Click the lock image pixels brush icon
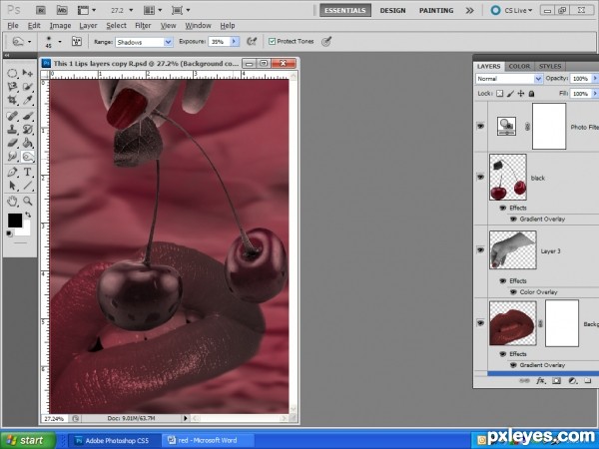The width and height of the screenshot is (599, 449). [x=510, y=94]
